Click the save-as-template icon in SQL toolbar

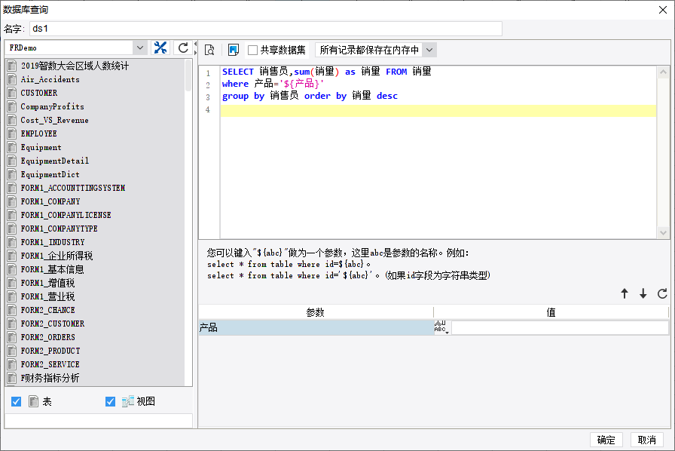coord(234,50)
